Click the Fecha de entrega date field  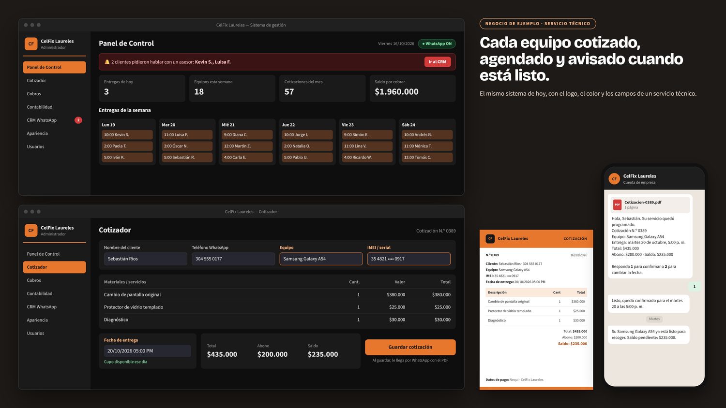pos(148,351)
